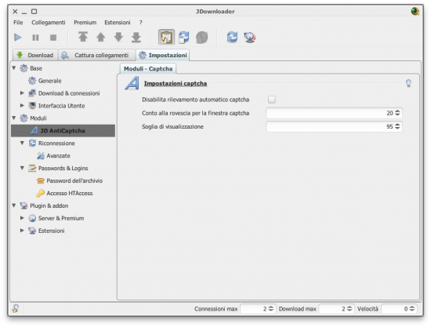Open the Estensioni menu
431x327 pixels.
tap(117, 22)
